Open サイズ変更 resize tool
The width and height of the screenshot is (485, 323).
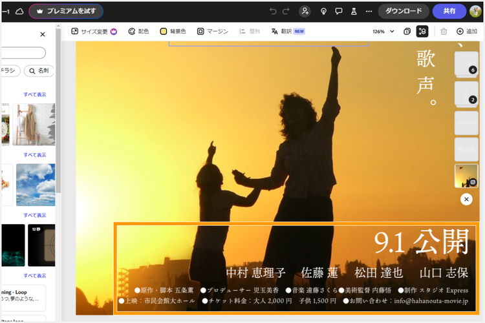pos(89,32)
